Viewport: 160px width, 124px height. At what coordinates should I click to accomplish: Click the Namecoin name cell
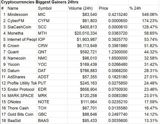click(x=22, y=58)
